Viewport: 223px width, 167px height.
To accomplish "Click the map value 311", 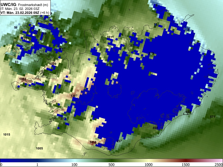I will tap(109, 65).
